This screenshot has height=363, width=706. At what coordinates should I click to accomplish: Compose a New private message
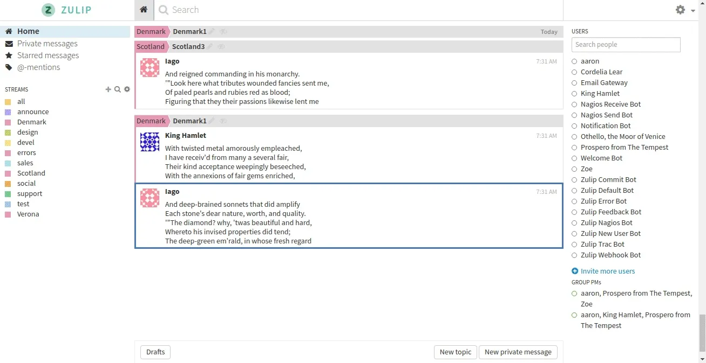point(518,352)
